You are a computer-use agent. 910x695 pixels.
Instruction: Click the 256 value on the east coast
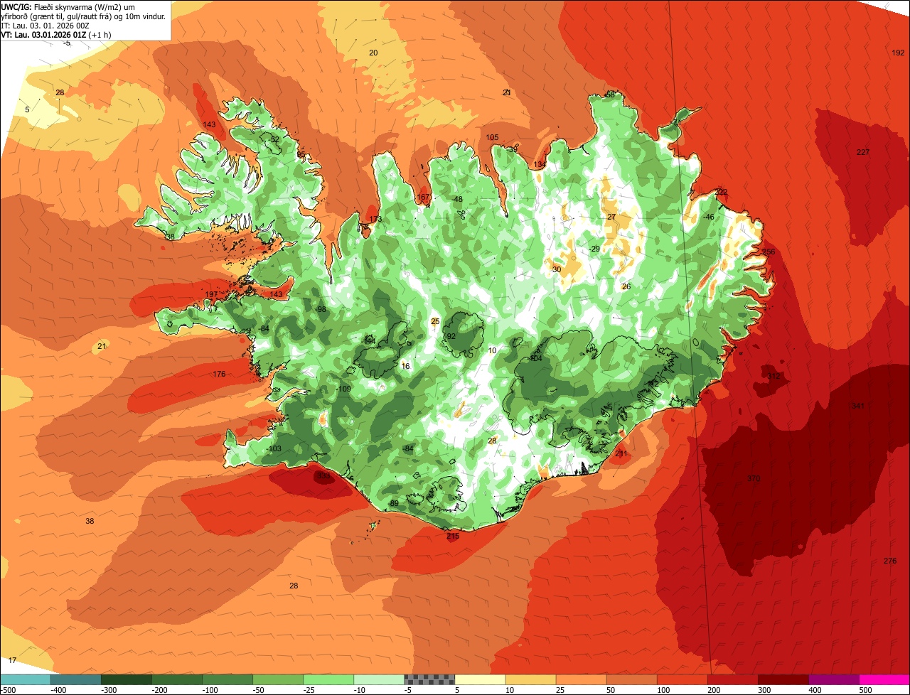769,252
